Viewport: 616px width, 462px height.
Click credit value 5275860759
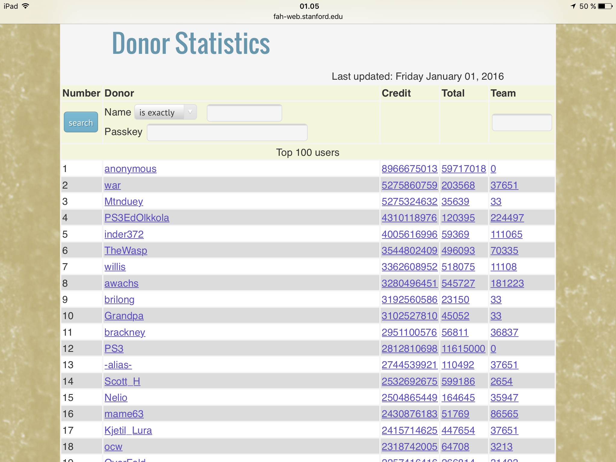pos(409,185)
